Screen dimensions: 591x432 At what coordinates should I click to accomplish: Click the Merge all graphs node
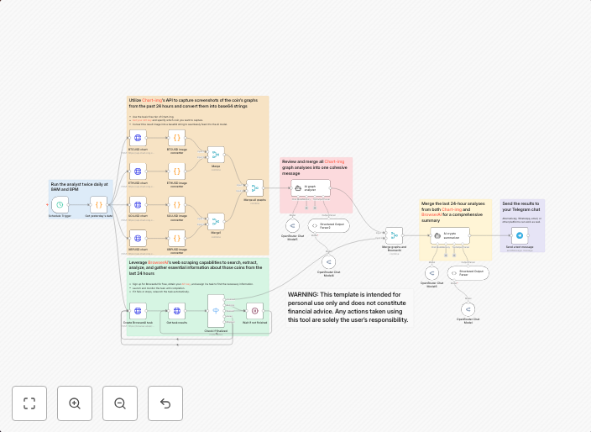point(254,188)
